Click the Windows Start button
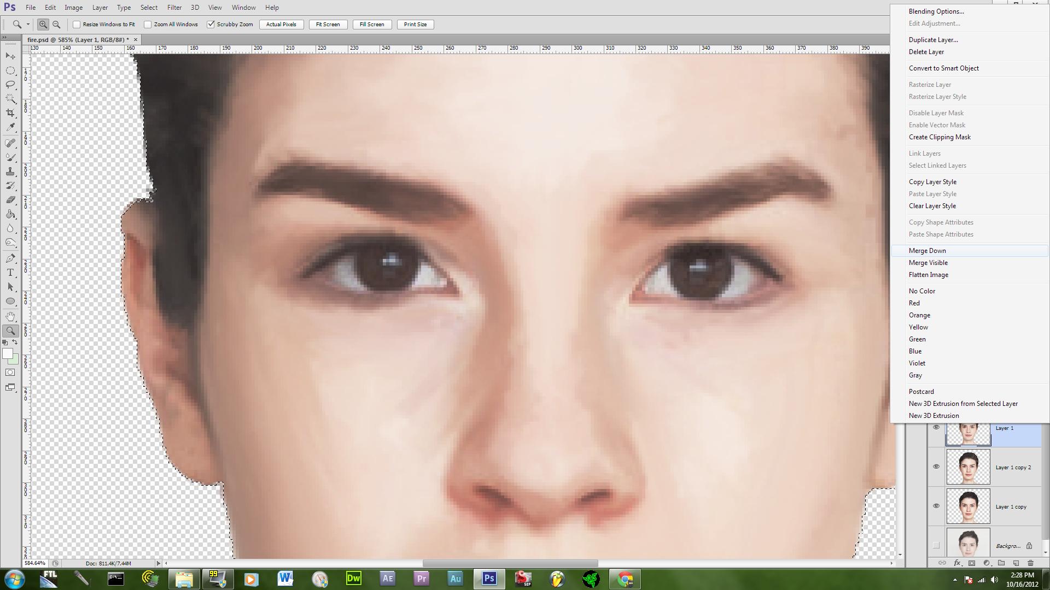1050x590 pixels. [x=15, y=579]
